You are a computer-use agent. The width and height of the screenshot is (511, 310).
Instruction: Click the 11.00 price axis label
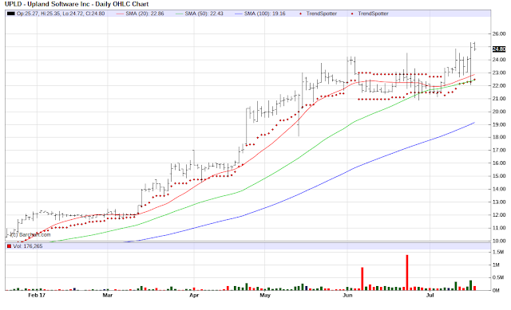(x=499, y=228)
